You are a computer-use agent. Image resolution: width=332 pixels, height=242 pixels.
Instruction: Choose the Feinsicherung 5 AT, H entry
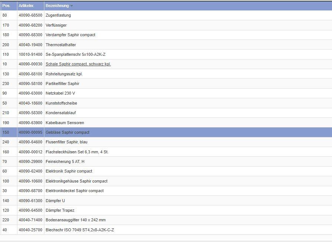[65, 162]
